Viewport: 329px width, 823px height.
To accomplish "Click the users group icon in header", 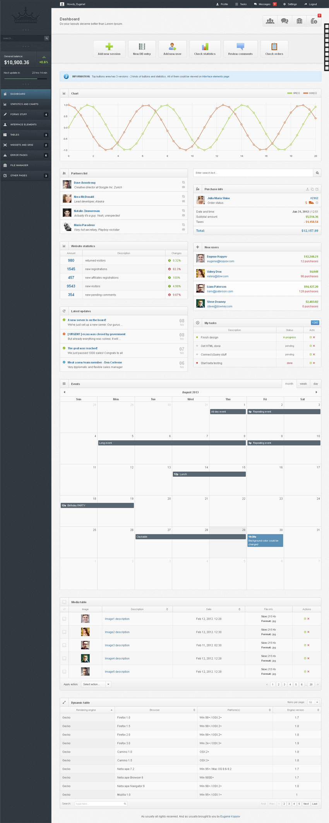I will [x=270, y=21].
